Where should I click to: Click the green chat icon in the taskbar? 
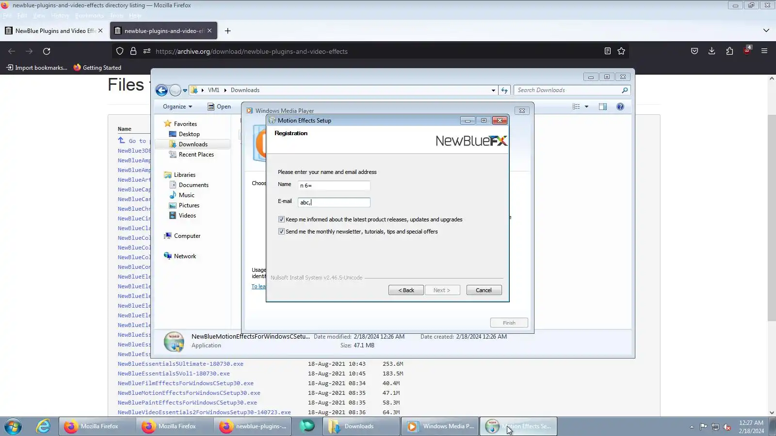(307, 426)
